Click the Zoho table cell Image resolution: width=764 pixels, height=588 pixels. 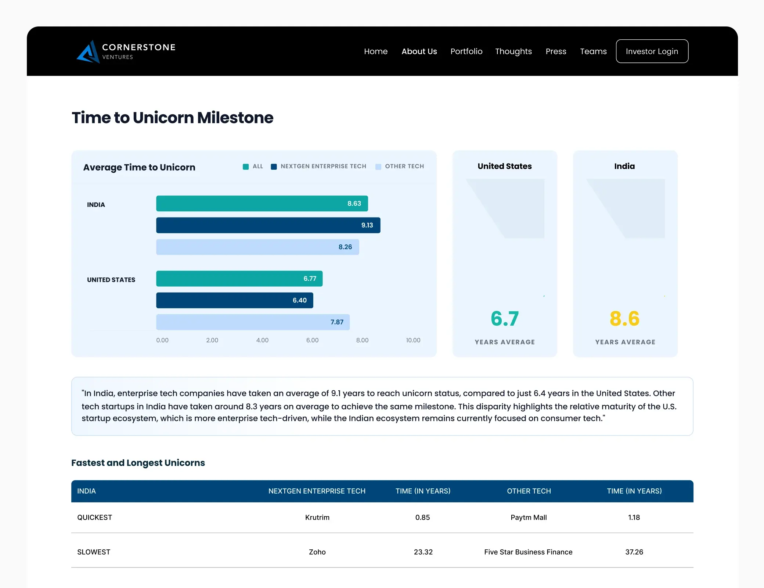(317, 552)
